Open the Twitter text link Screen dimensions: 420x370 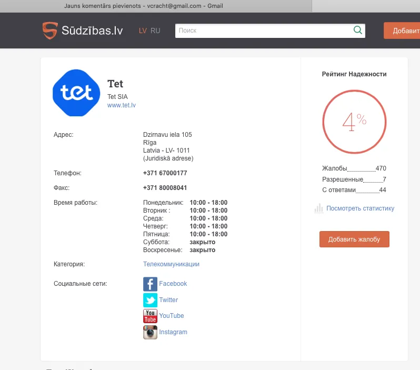pos(168,300)
